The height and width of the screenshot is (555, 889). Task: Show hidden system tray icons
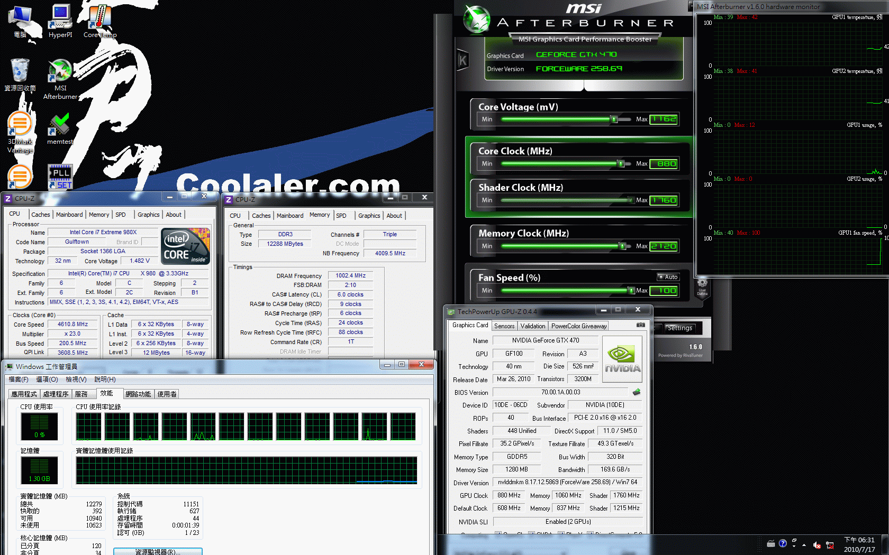(x=804, y=545)
